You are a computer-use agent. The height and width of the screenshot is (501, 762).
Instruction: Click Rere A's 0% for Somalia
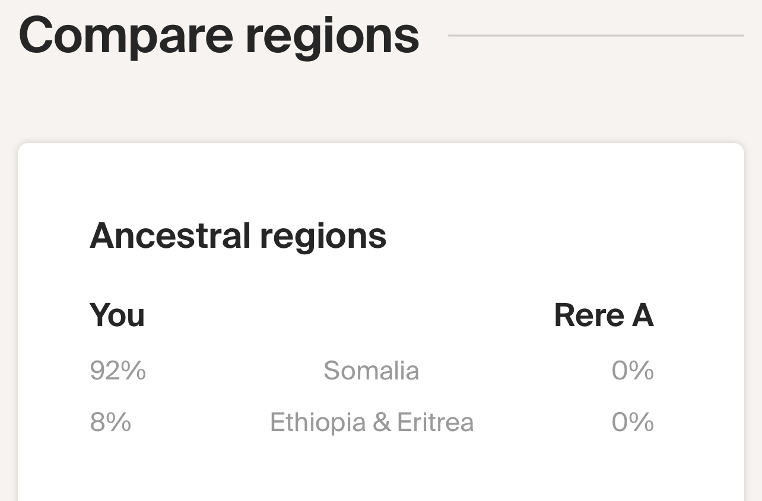point(633,371)
